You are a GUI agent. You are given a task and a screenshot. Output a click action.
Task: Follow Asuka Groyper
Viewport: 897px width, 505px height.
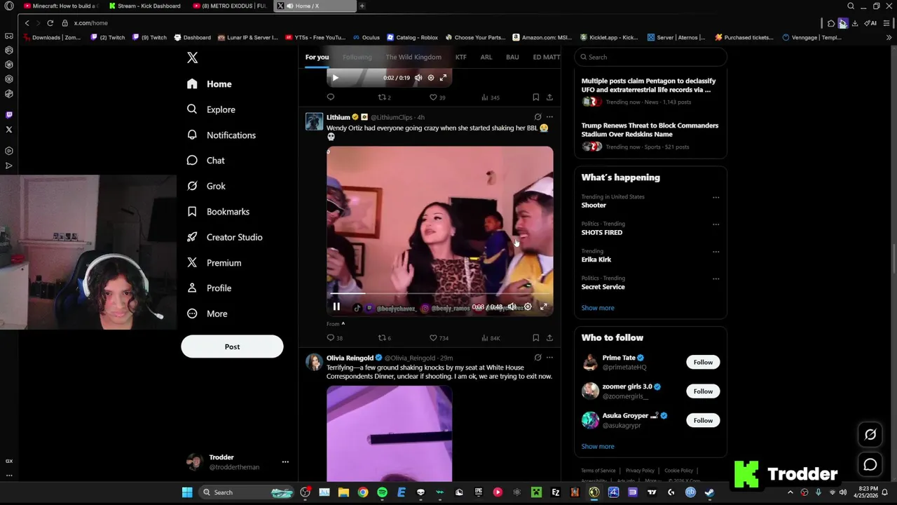(x=703, y=421)
